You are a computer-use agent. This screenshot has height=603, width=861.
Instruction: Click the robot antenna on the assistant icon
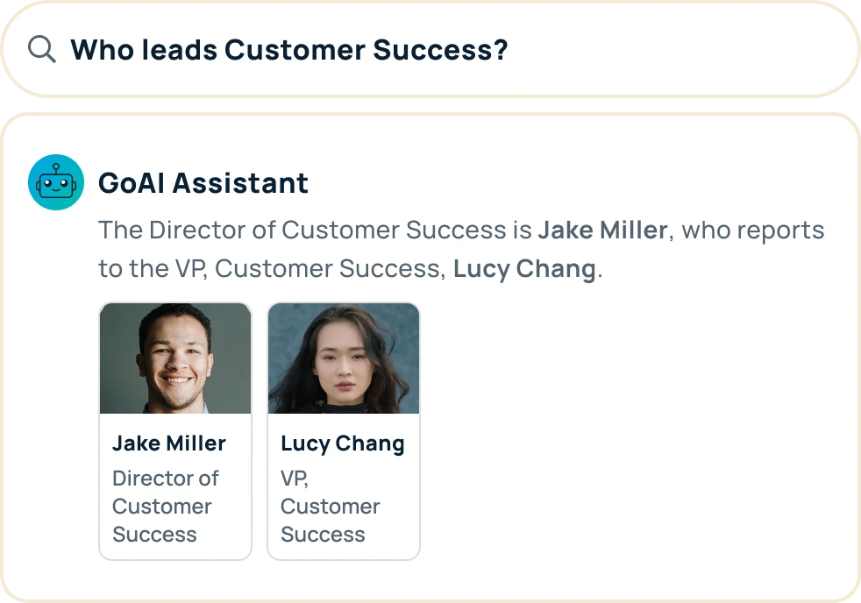[x=56, y=167]
